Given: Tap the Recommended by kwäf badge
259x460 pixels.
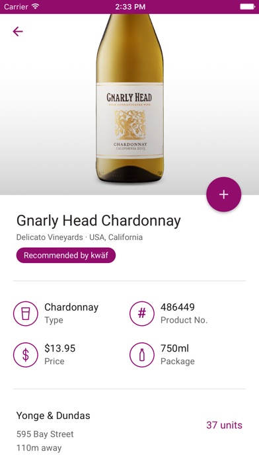Looking at the screenshot, I should pyautogui.click(x=66, y=255).
